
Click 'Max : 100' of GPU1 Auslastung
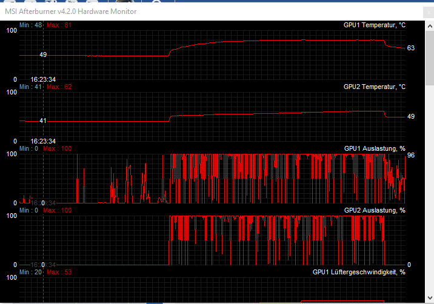click(x=58, y=148)
